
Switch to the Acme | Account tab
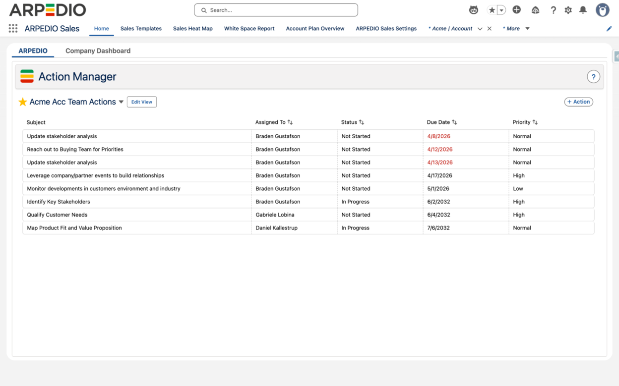450,29
